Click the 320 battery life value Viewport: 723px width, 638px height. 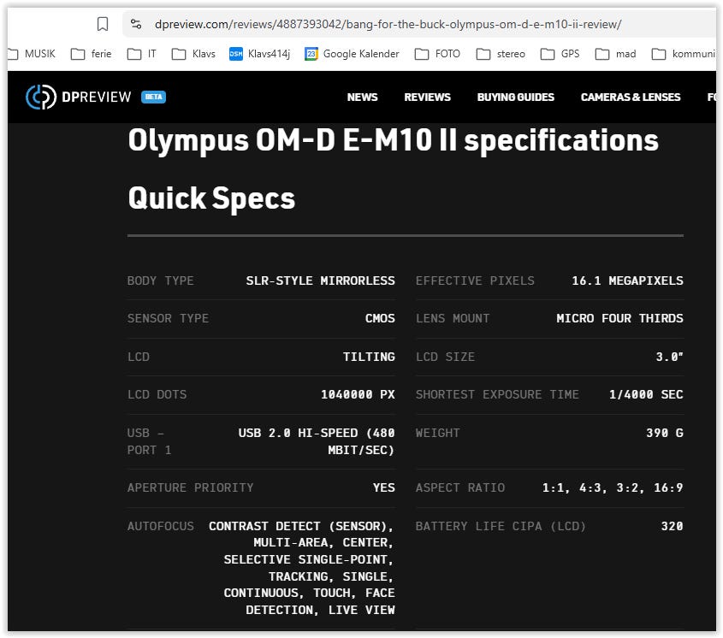point(672,527)
